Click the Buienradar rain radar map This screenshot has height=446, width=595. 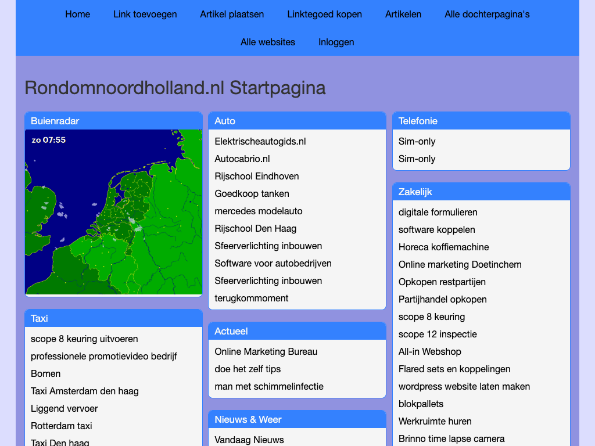(113, 212)
